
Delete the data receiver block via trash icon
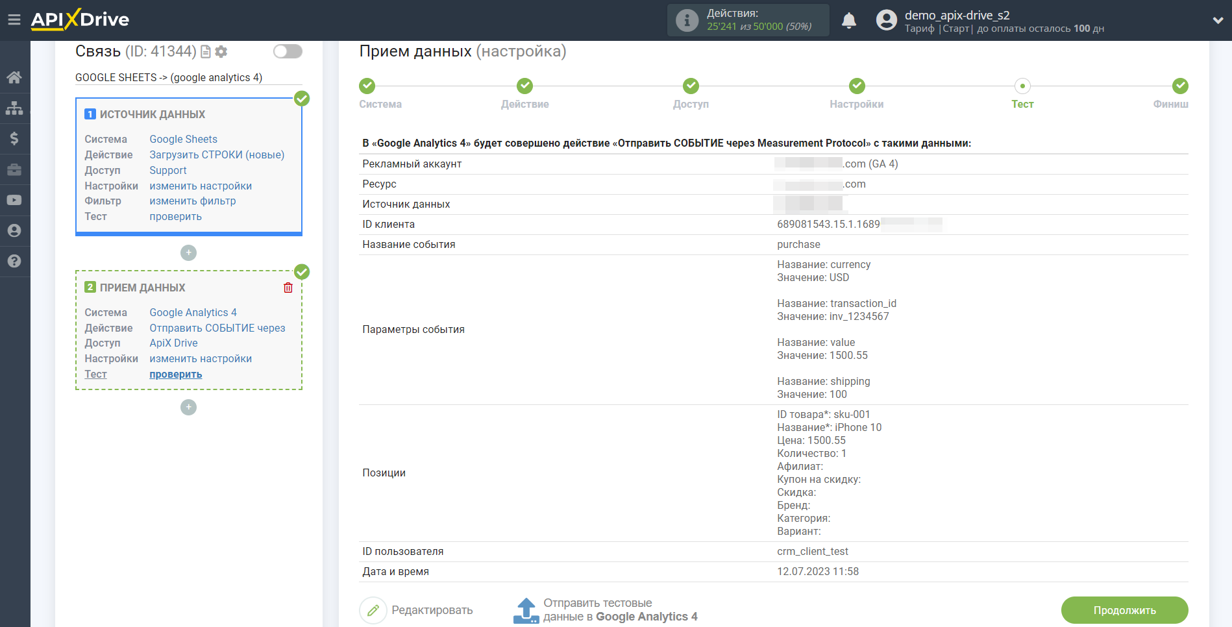click(x=288, y=288)
